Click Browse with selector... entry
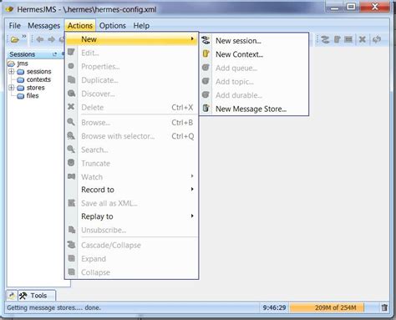 [x=131, y=136]
